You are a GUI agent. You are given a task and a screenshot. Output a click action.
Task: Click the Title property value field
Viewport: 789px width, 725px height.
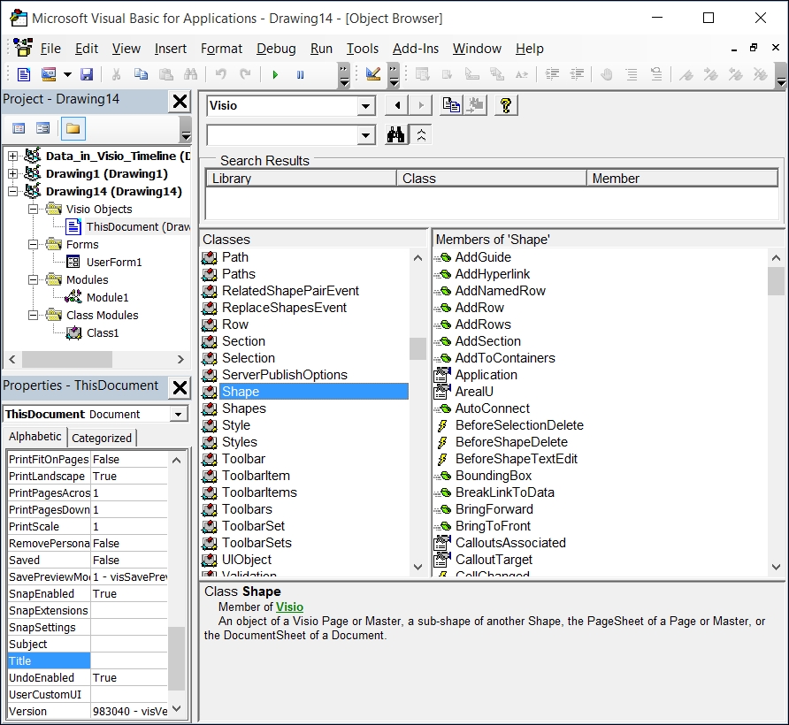click(x=129, y=661)
